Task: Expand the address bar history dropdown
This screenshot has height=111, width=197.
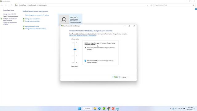Action: coord(147,5)
